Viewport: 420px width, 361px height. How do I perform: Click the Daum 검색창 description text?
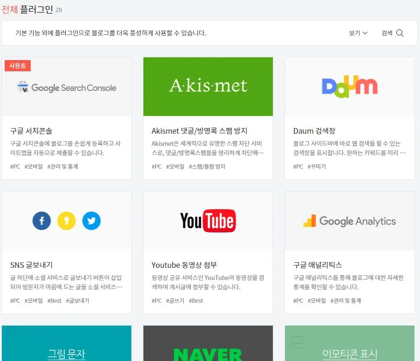(349, 148)
